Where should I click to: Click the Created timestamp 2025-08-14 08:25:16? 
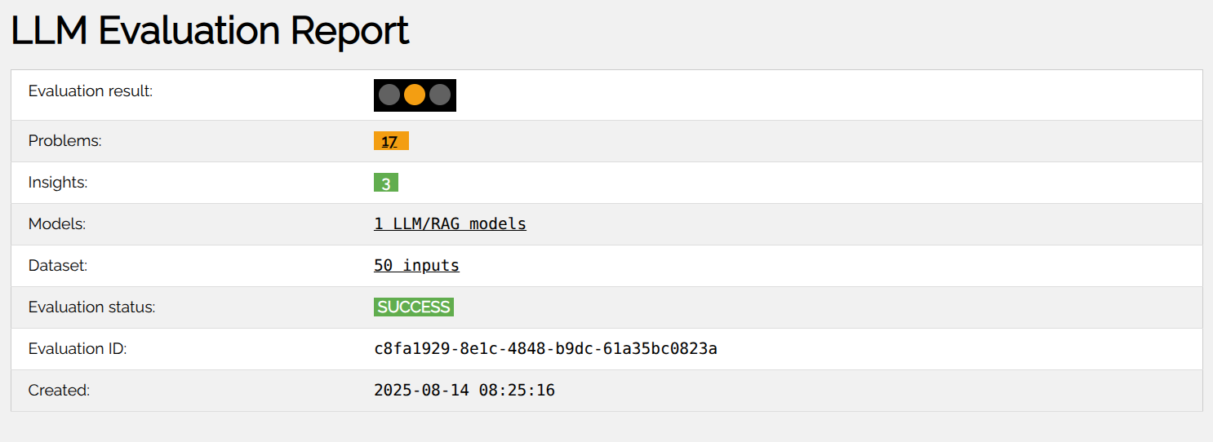pyautogui.click(x=464, y=391)
